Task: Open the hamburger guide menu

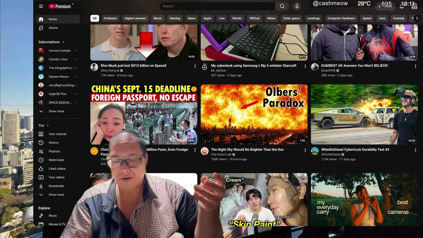Action: click(x=41, y=6)
